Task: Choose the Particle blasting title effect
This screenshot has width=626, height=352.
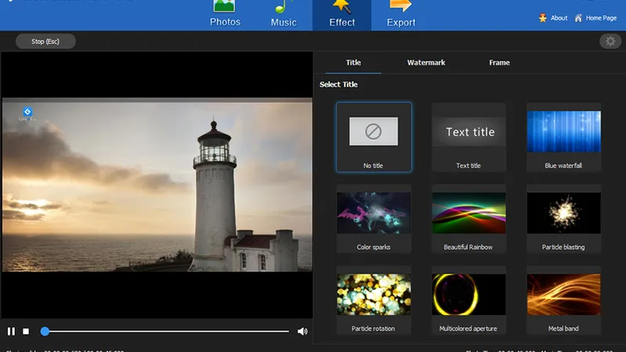Action: click(563, 218)
